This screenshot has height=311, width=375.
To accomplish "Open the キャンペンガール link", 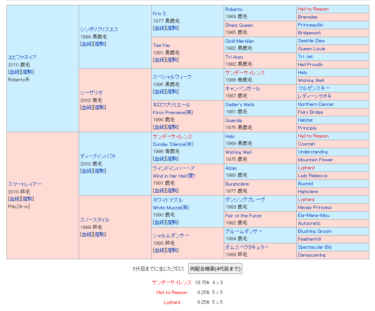I will (243, 88).
